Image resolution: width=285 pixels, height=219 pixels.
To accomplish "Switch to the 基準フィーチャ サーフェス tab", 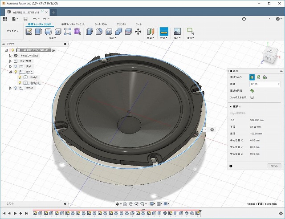I will tap(73, 24).
